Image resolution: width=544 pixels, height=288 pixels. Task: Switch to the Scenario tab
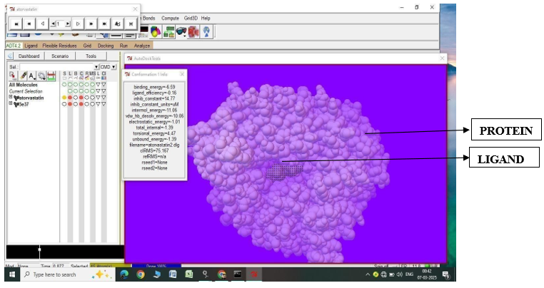[60, 56]
